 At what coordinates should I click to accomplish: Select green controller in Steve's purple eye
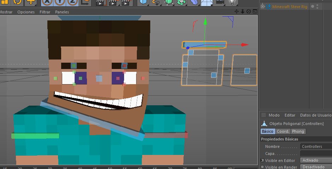point(81,78)
